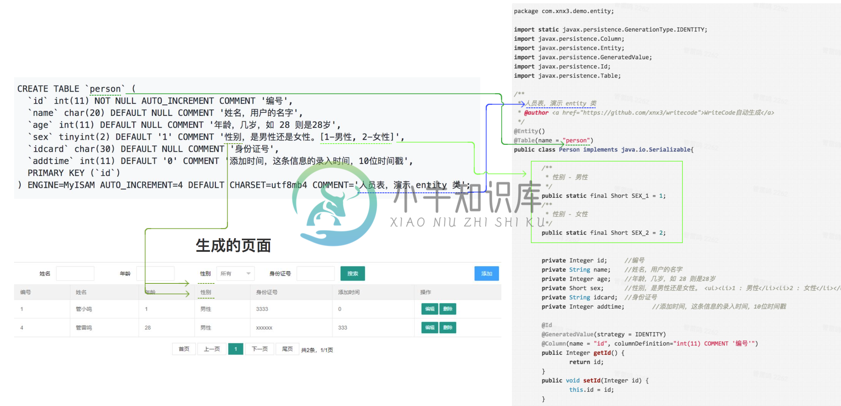Click the PRIMARY KEY (`id`) SQL line
This screenshot has width=841, height=406.
[74, 173]
